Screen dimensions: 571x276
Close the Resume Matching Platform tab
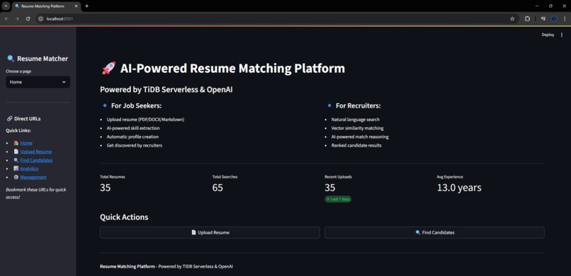(x=76, y=6)
